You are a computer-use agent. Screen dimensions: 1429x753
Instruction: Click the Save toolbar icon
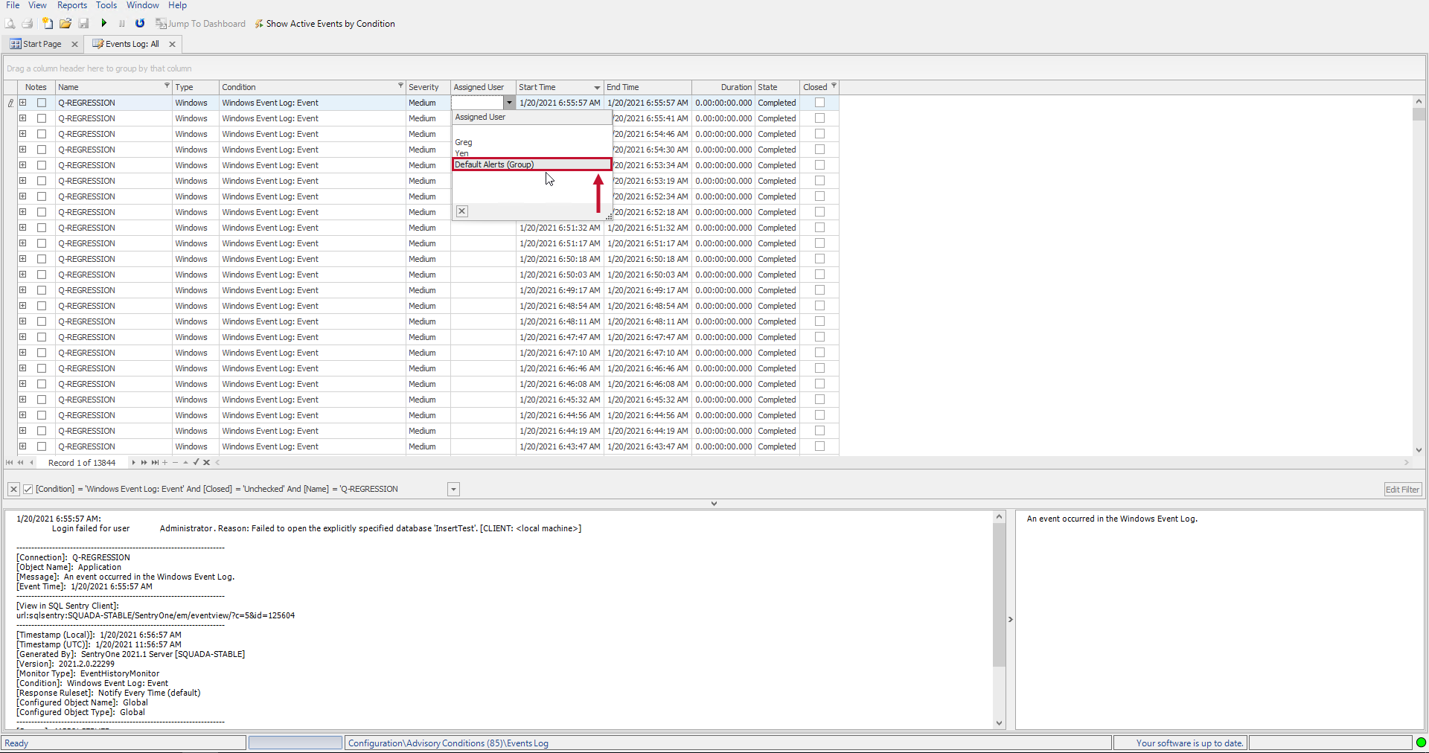(x=83, y=23)
